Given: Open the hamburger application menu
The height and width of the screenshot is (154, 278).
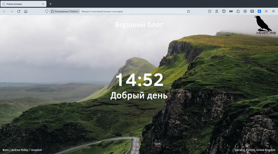Looking at the screenshot, I should tap(273, 11).
